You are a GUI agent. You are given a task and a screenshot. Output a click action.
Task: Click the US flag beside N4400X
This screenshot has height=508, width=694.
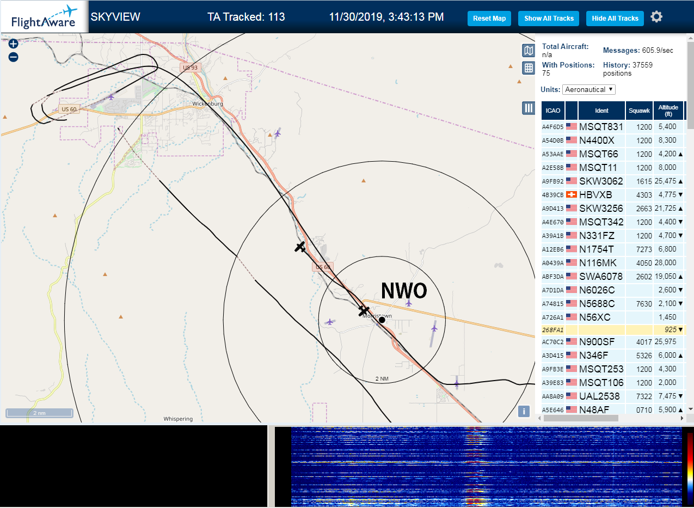point(572,140)
